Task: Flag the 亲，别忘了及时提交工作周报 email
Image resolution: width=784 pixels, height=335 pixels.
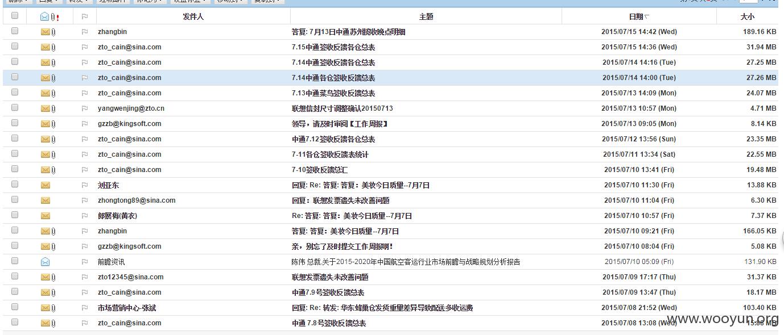Action: point(85,246)
